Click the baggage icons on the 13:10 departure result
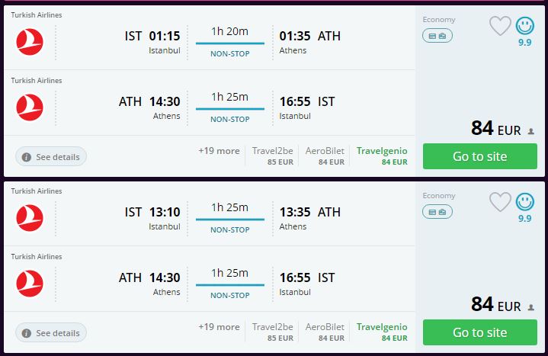 click(437, 211)
